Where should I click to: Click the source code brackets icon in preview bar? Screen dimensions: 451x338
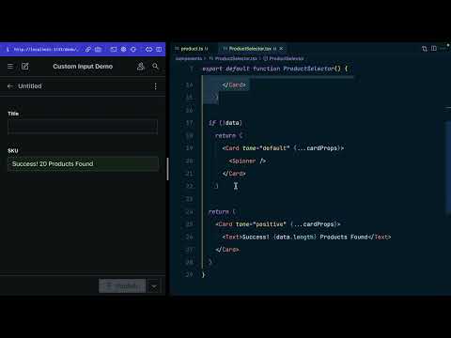pos(148,50)
